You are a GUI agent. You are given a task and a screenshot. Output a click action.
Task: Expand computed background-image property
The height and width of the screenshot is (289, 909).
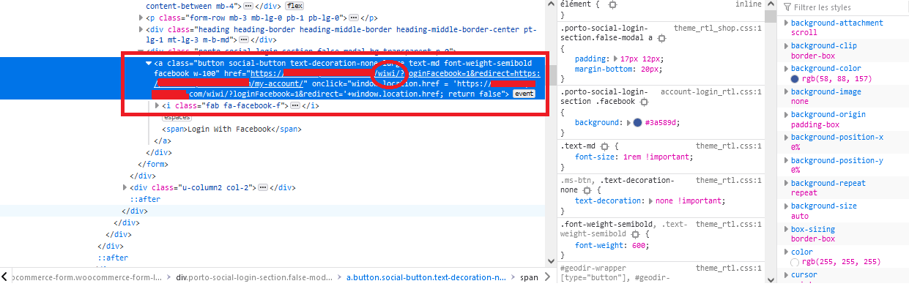(x=786, y=92)
